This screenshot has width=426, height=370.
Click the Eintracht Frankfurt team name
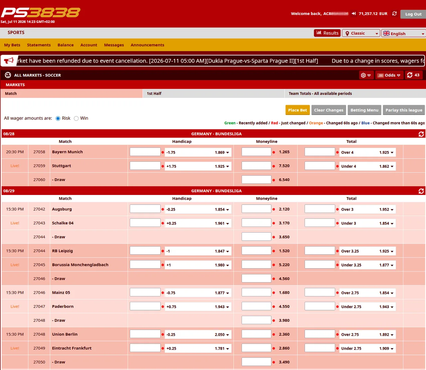(x=72, y=348)
